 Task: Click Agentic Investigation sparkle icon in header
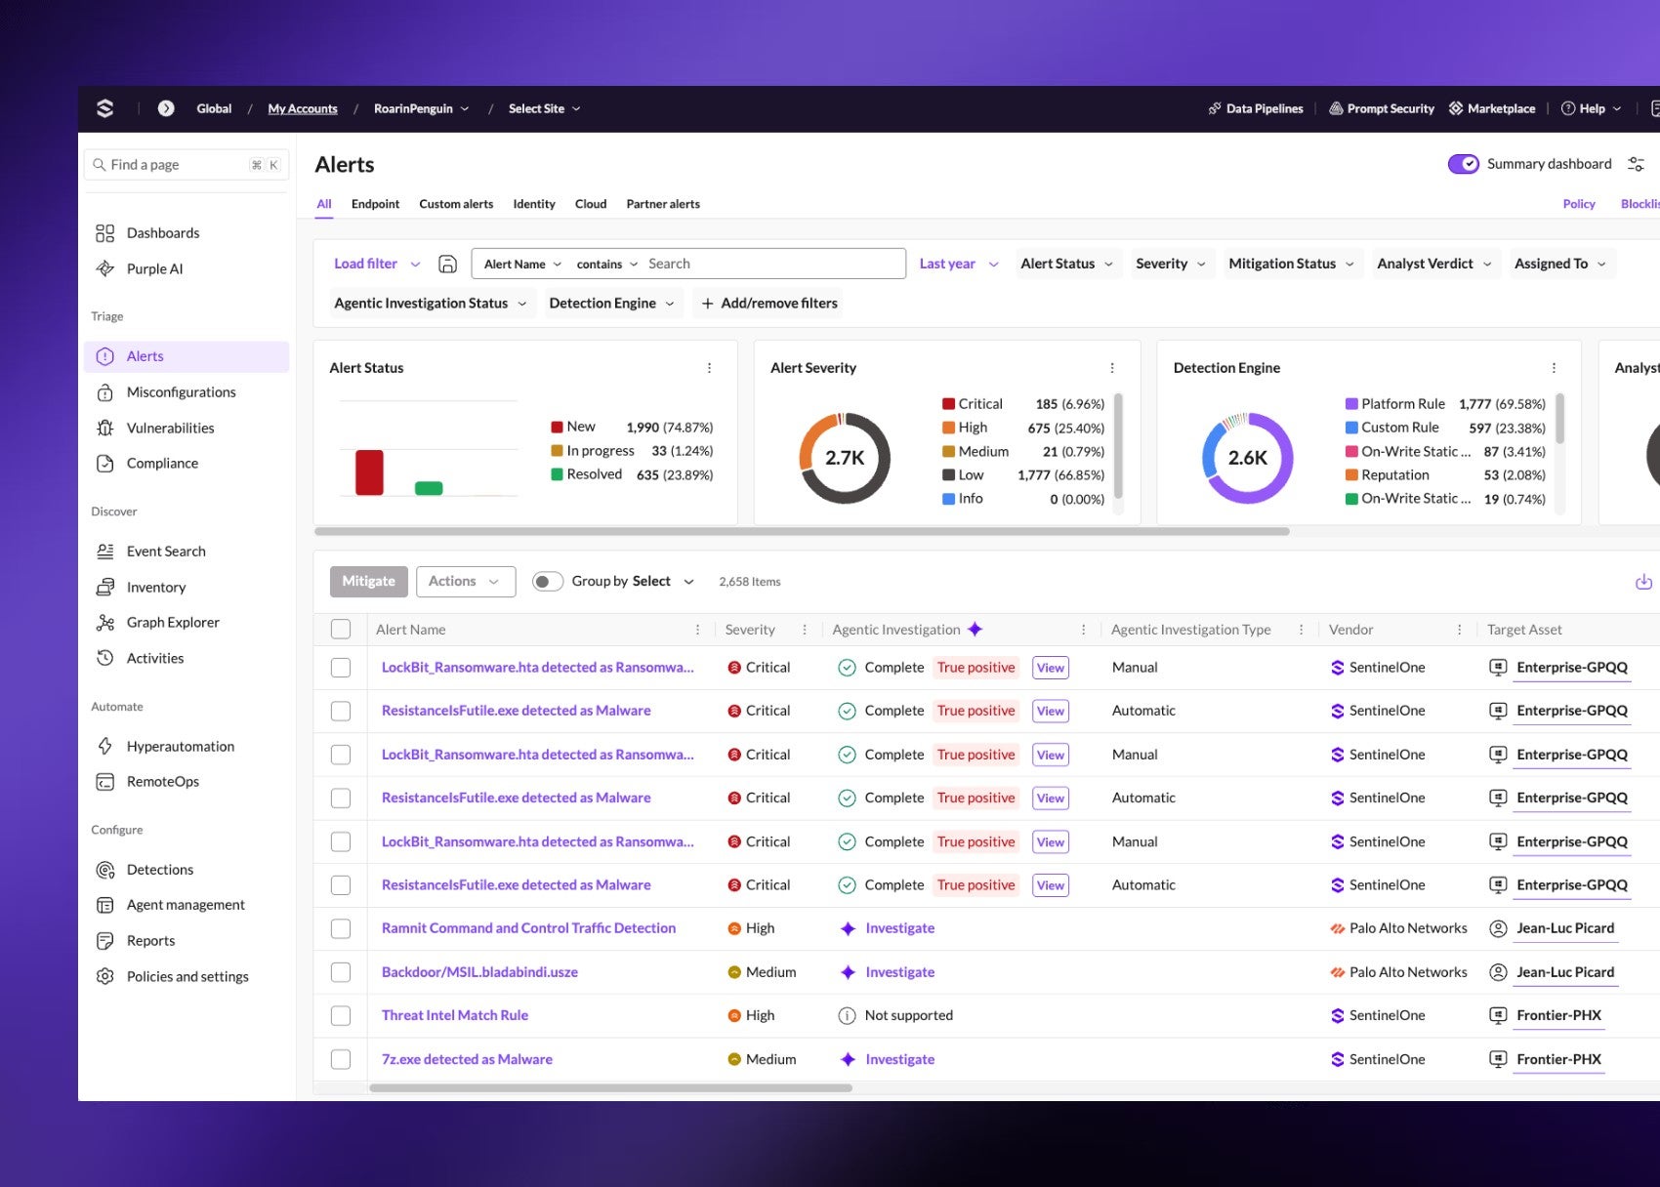pyautogui.click(x=975, y=630)
